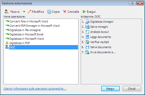
Task: Choose Cancella in the toolbar
Action: [73, 12]
